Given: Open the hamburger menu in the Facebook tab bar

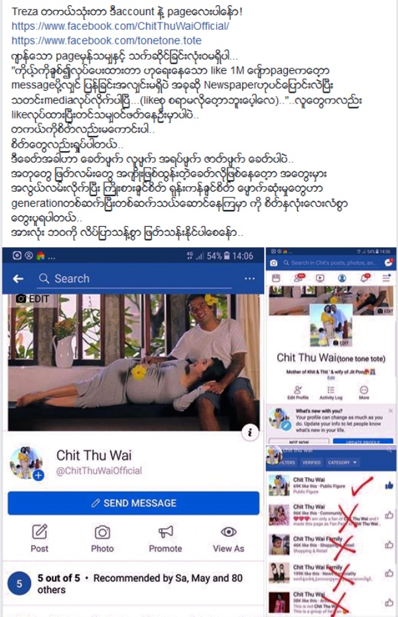Looking at the screenshot, I should point(386,278).
